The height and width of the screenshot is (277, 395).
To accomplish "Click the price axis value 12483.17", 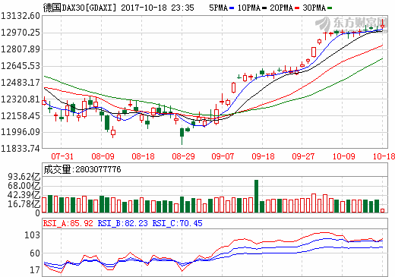I will coord(21,83).
